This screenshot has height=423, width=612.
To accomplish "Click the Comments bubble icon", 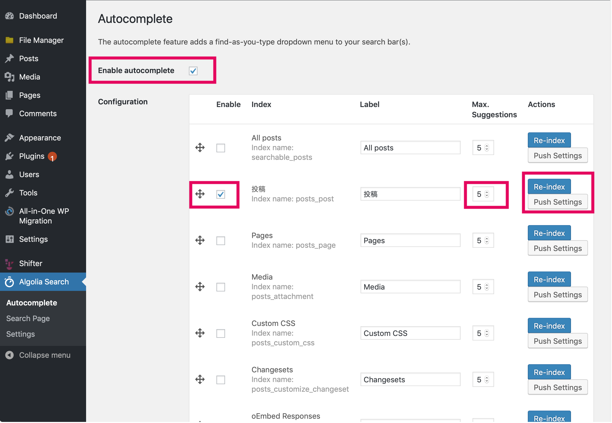I will coord(9,114).
